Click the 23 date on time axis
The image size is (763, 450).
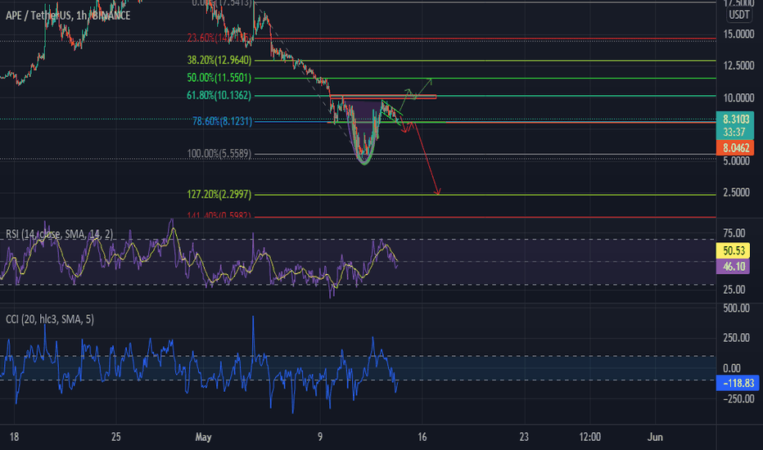[524, 437]
